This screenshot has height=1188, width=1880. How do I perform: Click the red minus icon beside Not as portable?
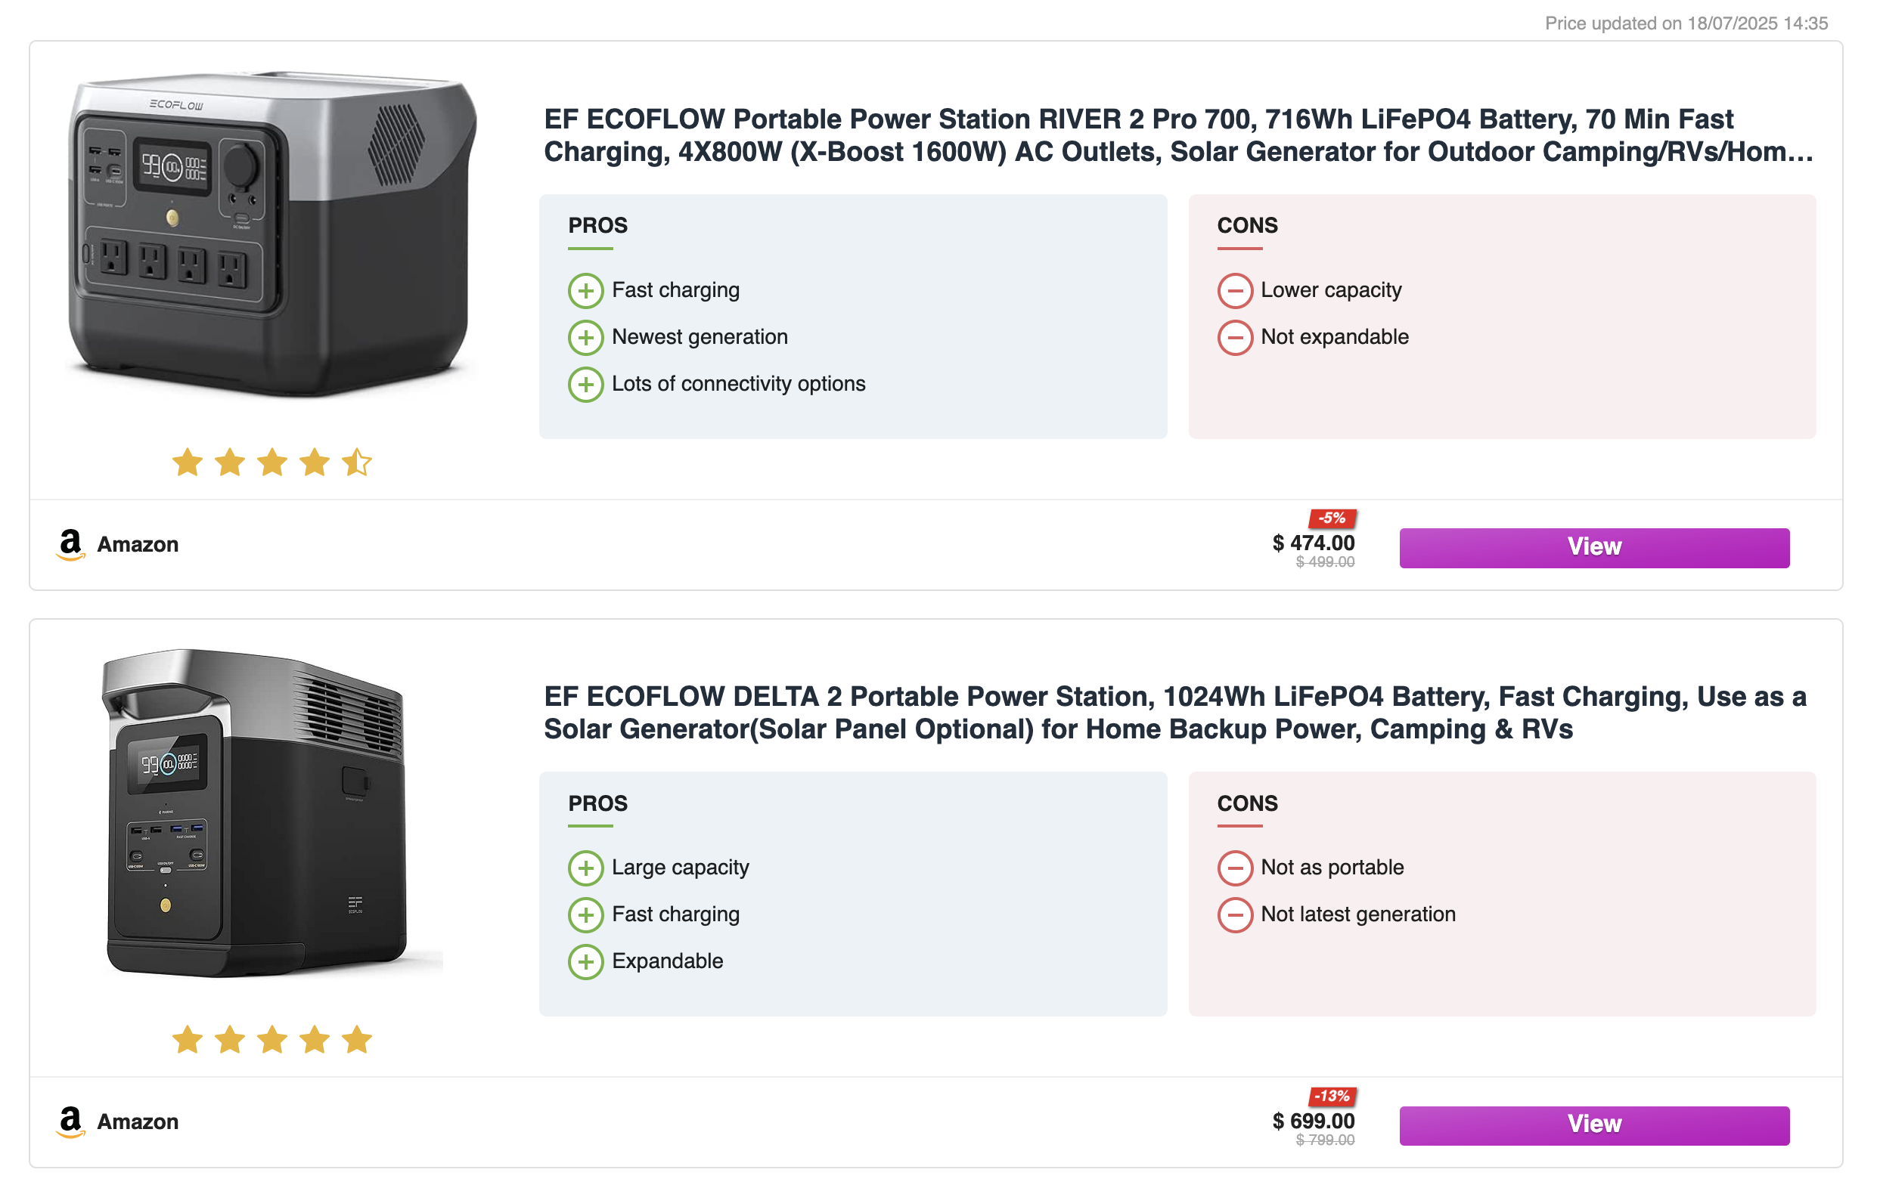(1235, 868)
